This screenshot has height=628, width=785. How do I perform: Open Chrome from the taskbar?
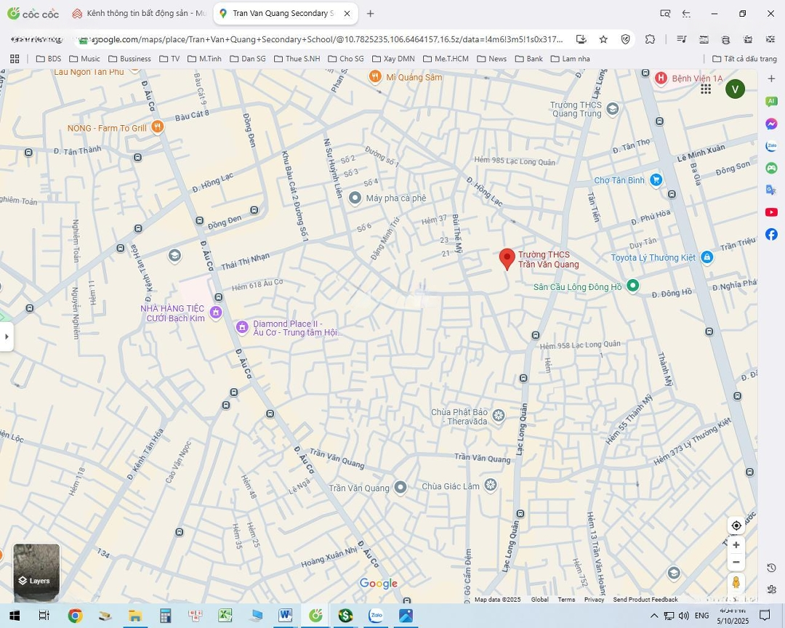75,616
